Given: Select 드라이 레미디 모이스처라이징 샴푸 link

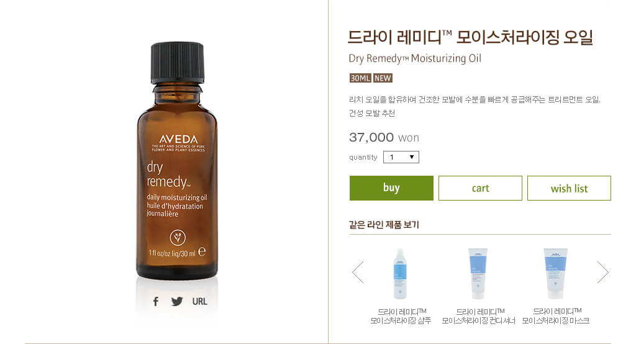Looking at the screenshot, I should pos(401,316).
